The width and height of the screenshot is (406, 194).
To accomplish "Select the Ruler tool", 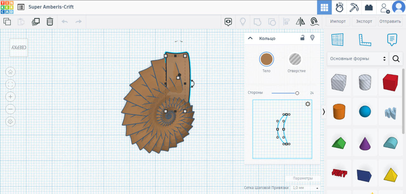I will (365, 40).
